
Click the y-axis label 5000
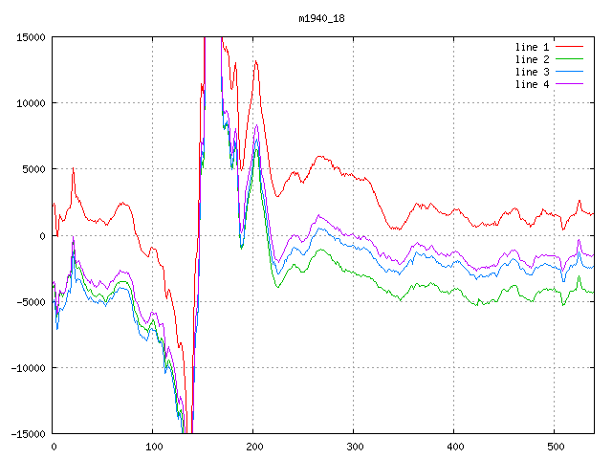pos(33,169)
